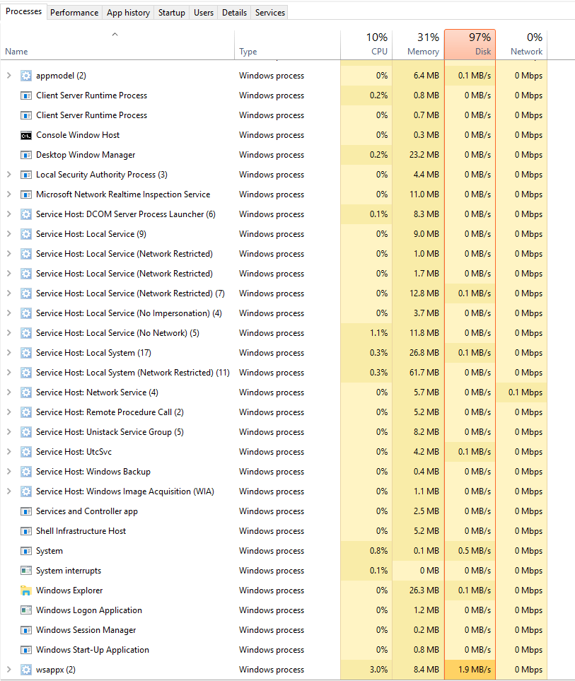Click the System interrupts icon
The height and width of the screenshot is (681, 575).
[x=26, y=571]
